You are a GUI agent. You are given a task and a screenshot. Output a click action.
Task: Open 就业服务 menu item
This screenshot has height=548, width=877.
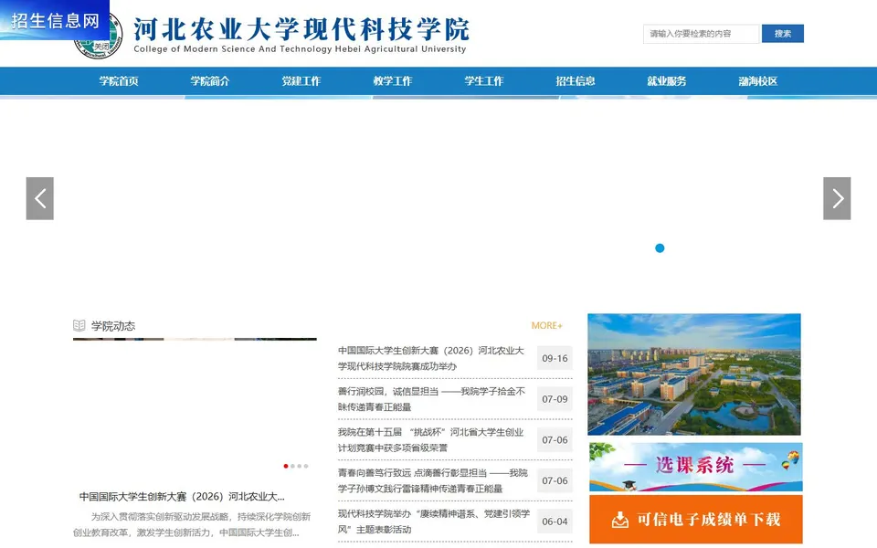tap(666, 81)
